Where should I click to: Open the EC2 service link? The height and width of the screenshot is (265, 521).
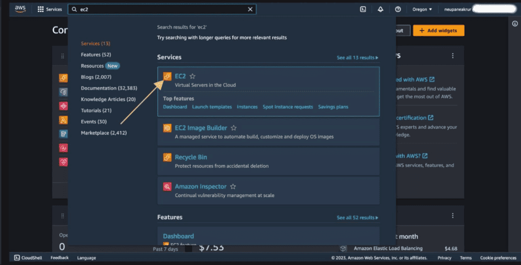click(180, 76)
